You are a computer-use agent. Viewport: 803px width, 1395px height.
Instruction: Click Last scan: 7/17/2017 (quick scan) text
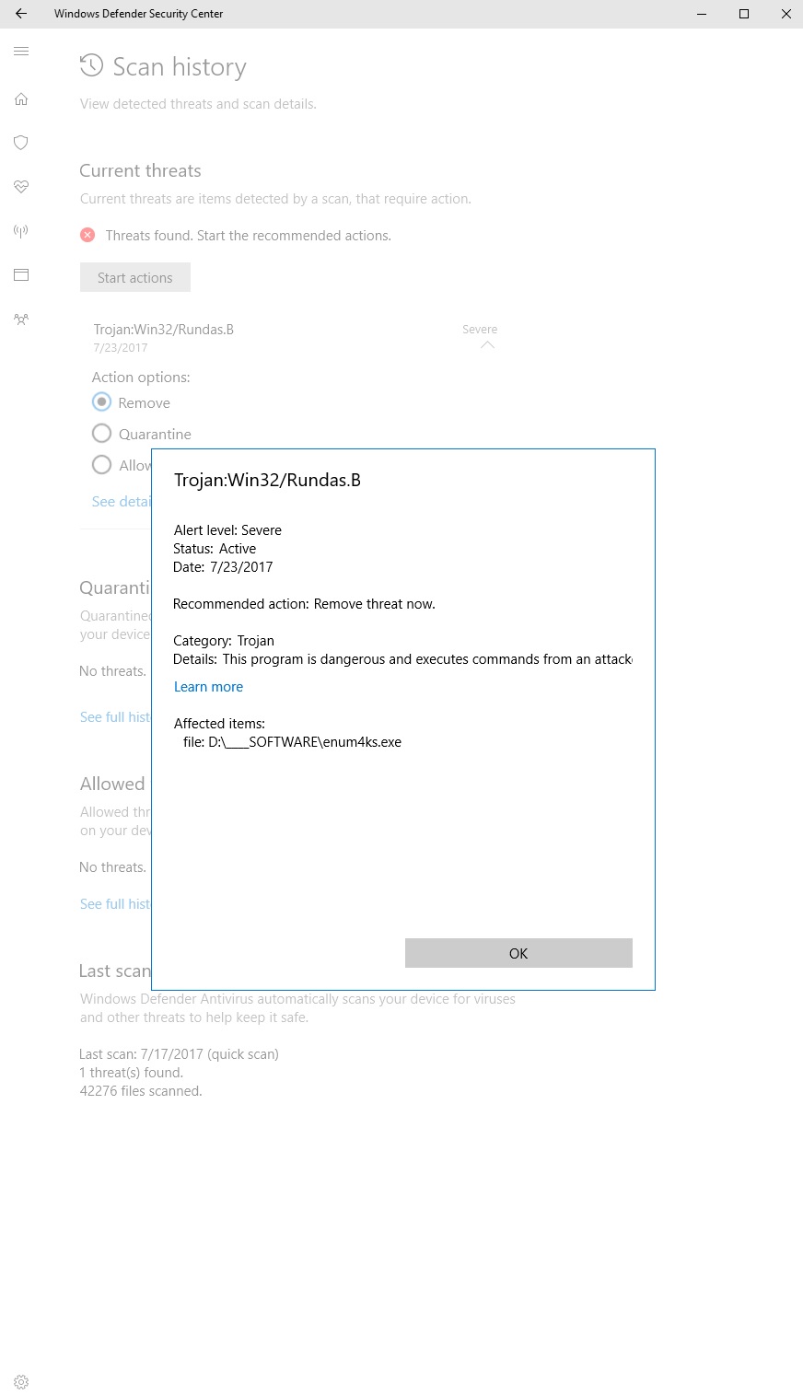(x=180, y=1054)
